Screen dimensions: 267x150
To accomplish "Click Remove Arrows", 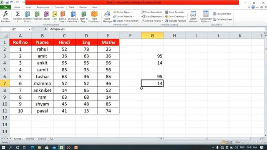I will coord(152,21).
